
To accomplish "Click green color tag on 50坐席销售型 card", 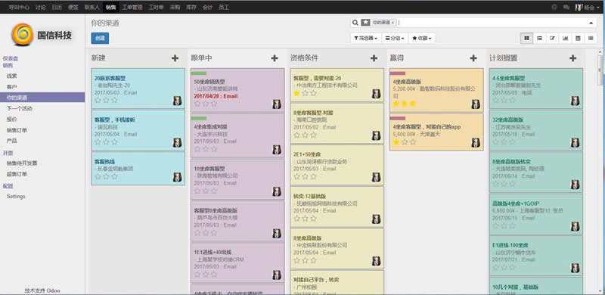I will [199, 73].
